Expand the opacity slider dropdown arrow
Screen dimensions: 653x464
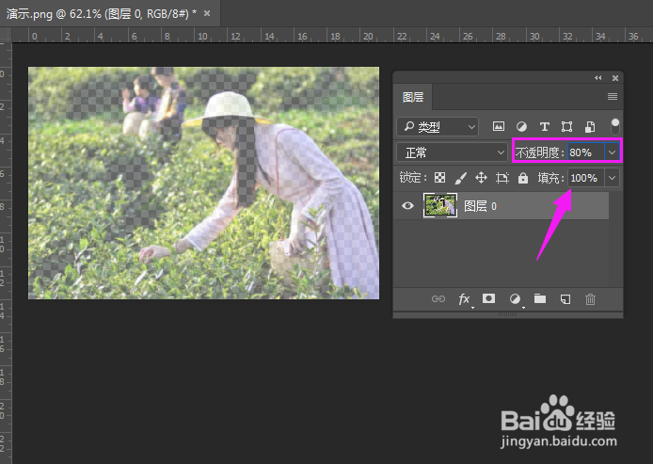[612, 152]
